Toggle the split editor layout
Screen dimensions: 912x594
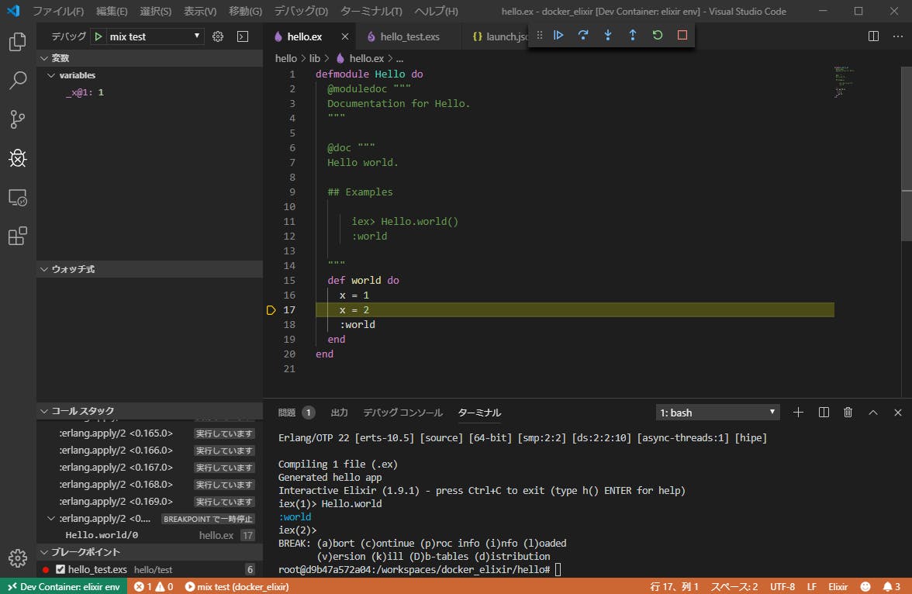(x=873, y=36)
